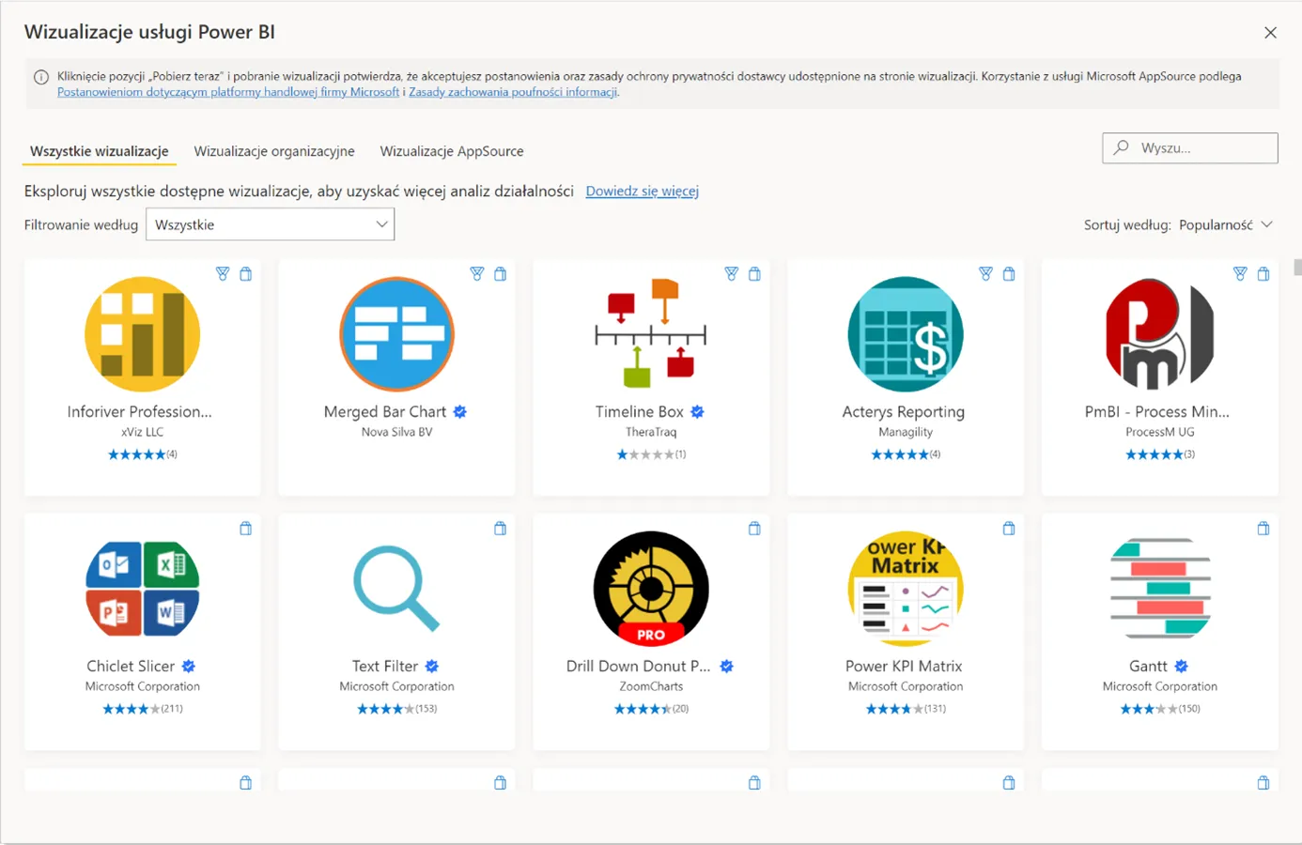Click the funnel-shaped icon on Timeline Box card
Screen dimensions: 1302x845
coord(732,274)
